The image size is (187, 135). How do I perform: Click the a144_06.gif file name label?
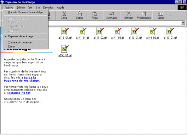[153, 38]
